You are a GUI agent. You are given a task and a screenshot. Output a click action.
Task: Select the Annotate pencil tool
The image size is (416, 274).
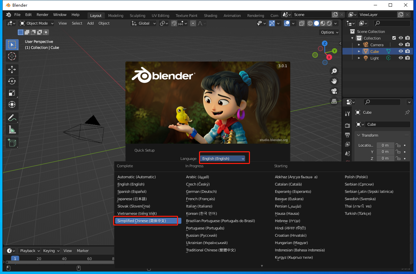(12, 118)
